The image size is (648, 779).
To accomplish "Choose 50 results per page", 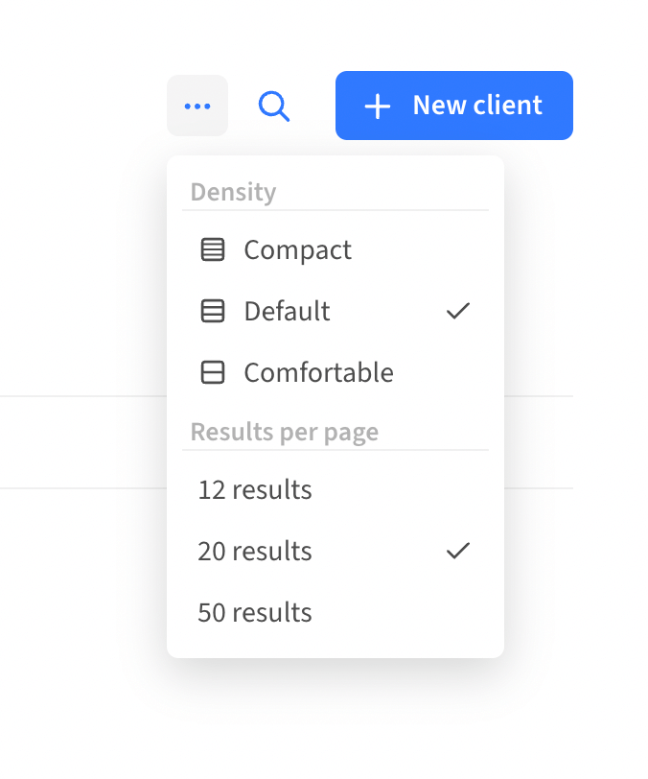I will (x=255, y=612).
